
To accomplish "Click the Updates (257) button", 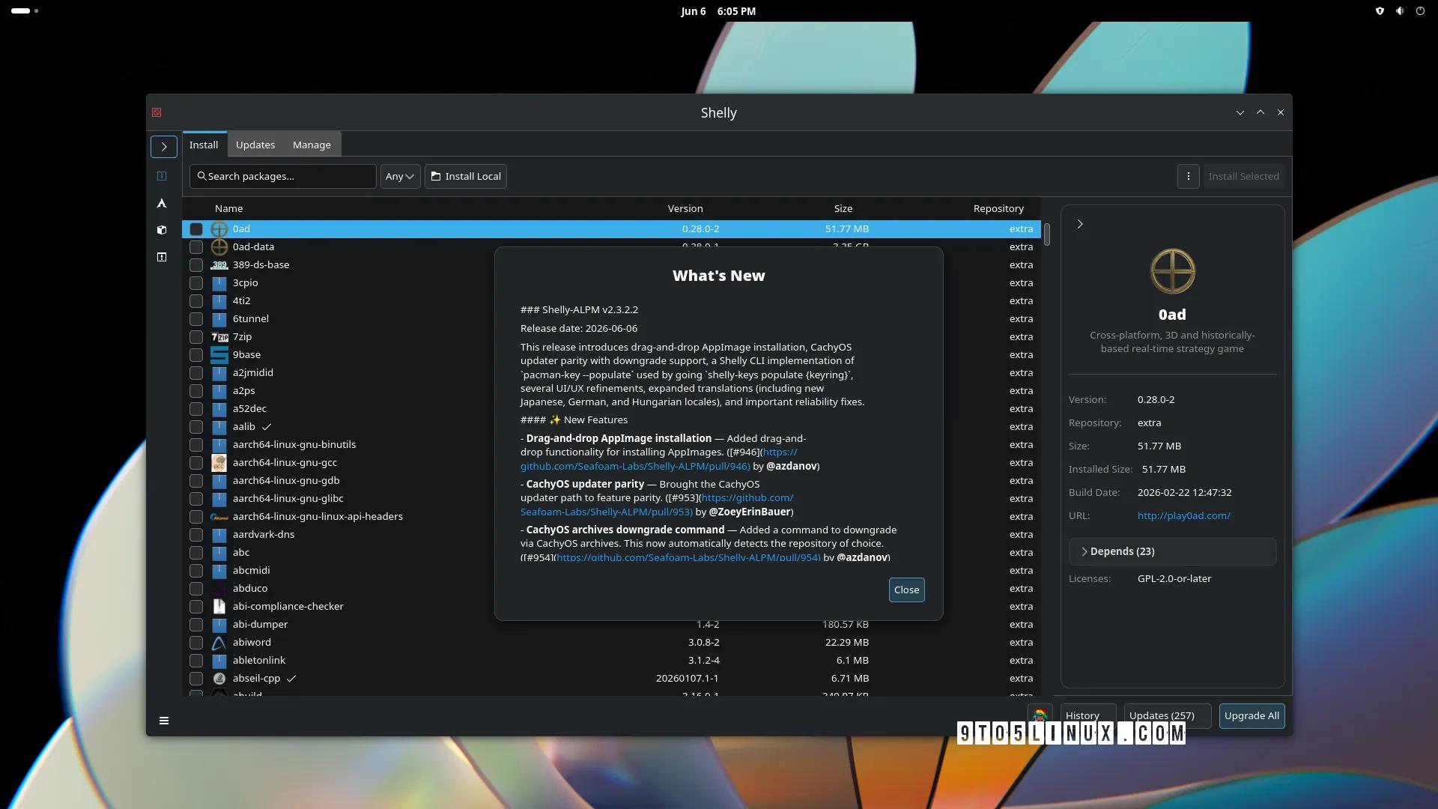I will point(1167,715).
